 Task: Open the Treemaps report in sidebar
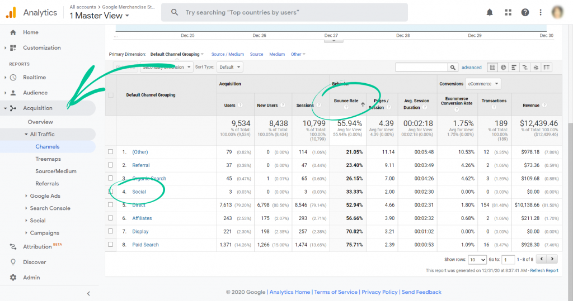48,159
